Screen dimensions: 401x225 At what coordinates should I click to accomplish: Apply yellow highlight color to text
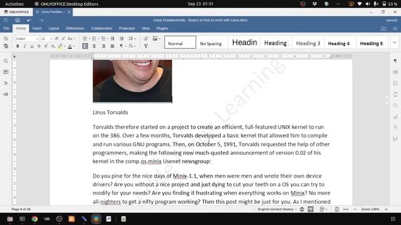(60, 46)
